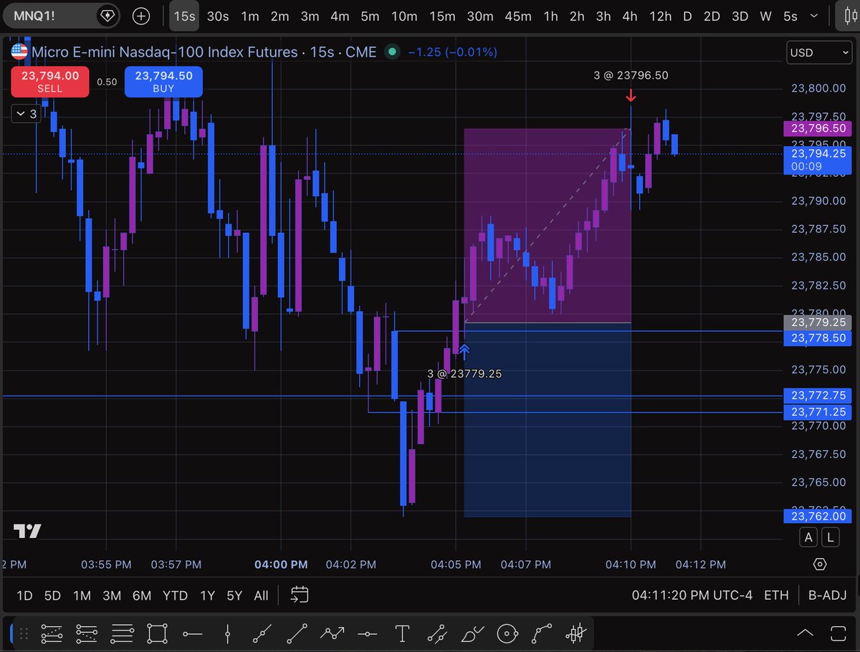Click the red SELL 23,794.00 button
The height and width of the screenshot is (652, 860).
[49, 81]
